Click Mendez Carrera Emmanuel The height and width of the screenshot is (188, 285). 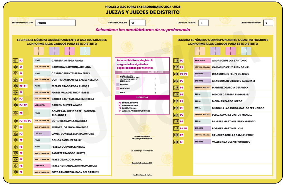click(230, 95)
